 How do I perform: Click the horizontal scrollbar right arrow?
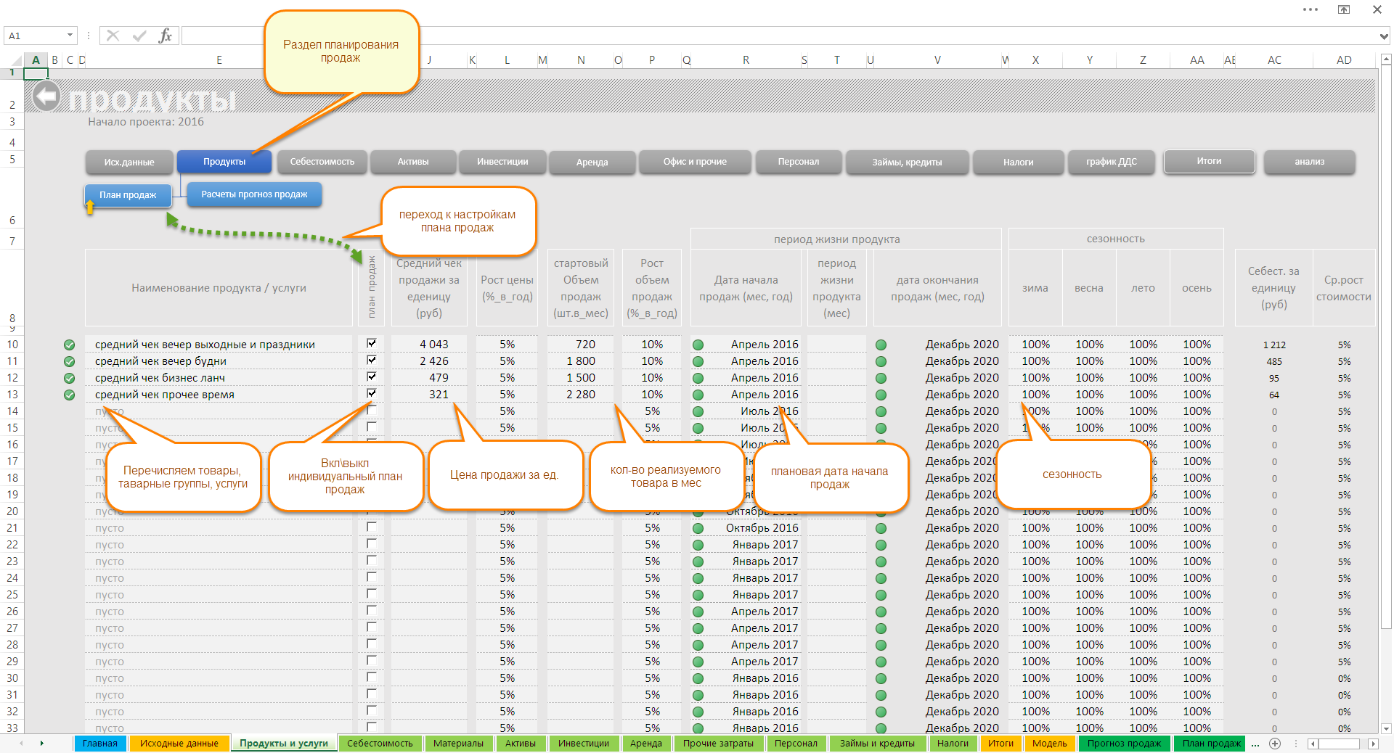pyautogui.click(x=1373, y=744)
